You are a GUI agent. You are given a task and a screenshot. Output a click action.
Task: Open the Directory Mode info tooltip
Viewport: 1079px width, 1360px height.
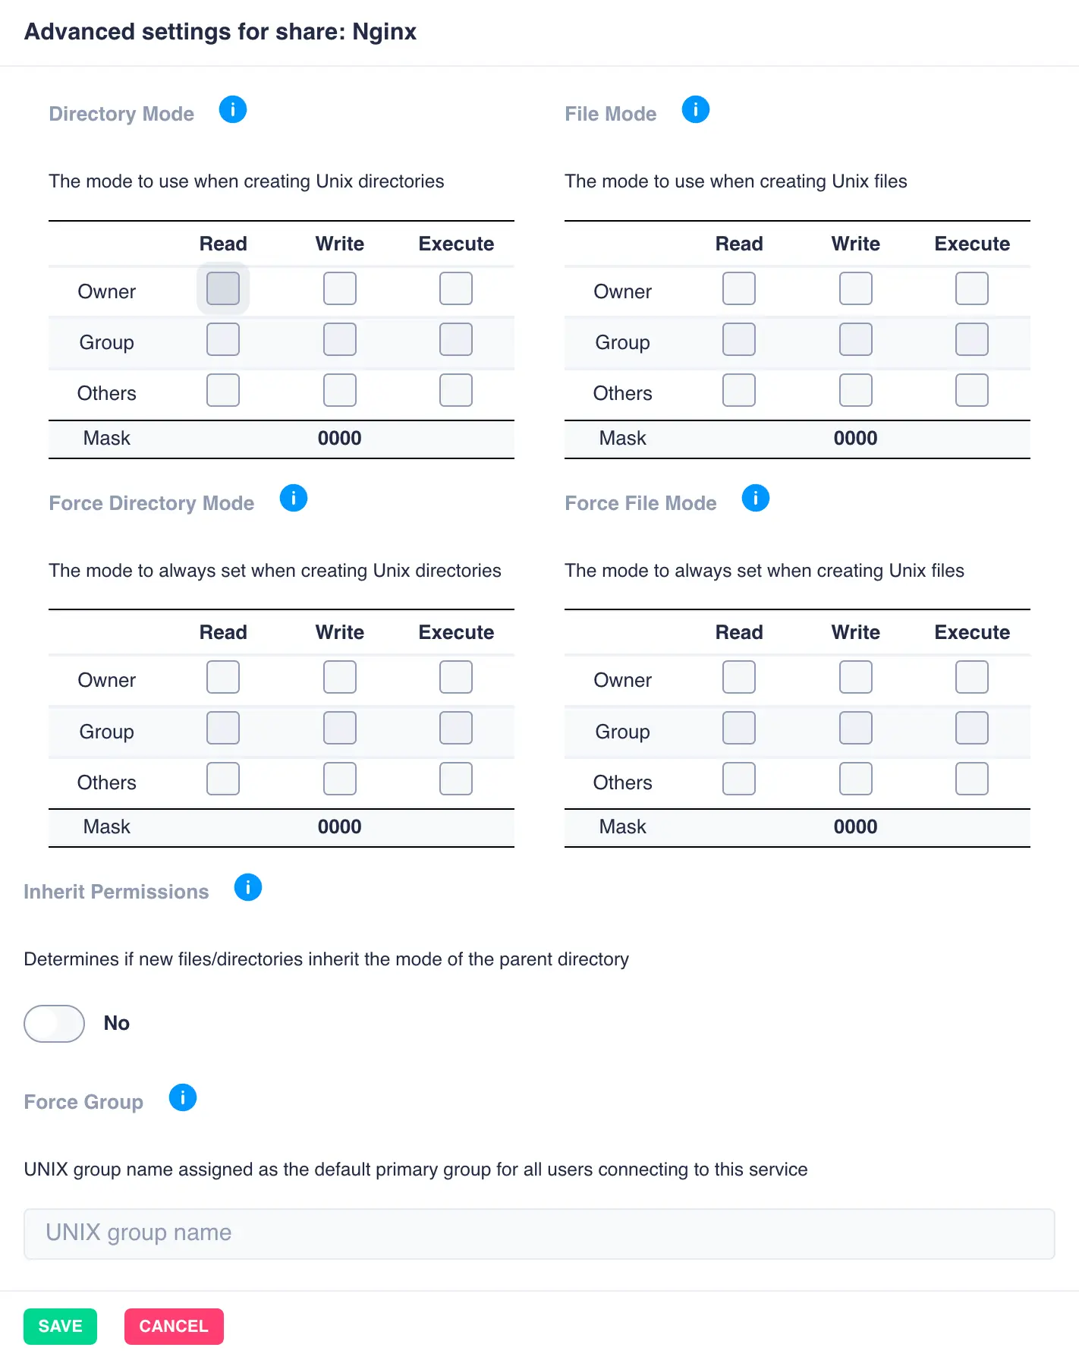[233, 109]
